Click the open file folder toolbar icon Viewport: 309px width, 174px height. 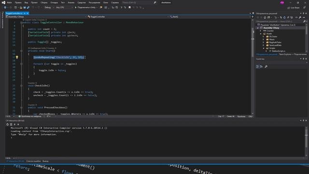(x=21, y=8)
